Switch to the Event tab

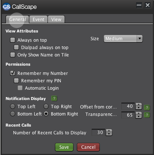[38, 19]
